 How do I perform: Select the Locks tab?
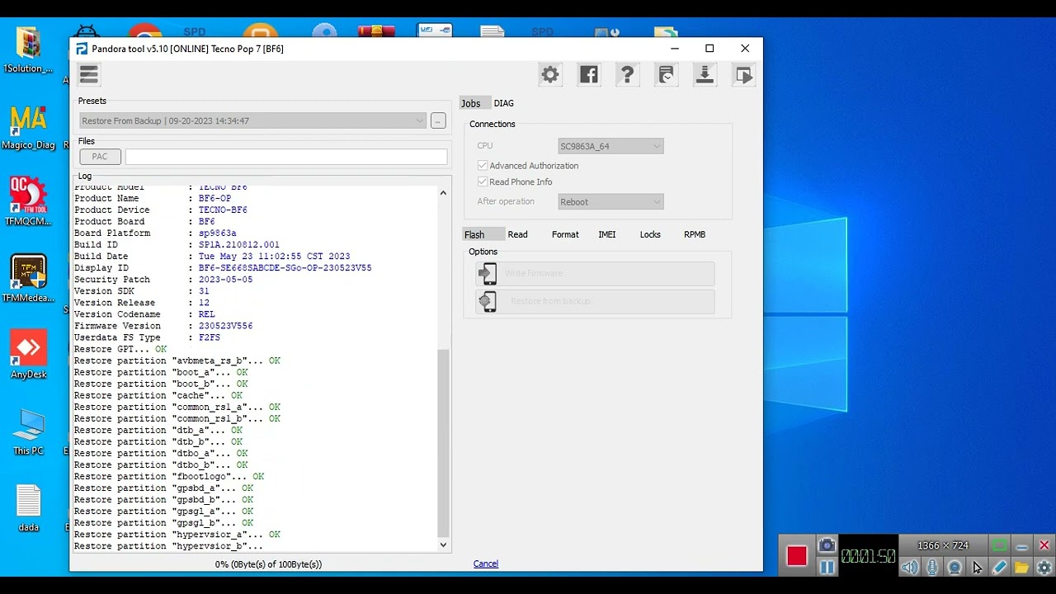[650, 234]
